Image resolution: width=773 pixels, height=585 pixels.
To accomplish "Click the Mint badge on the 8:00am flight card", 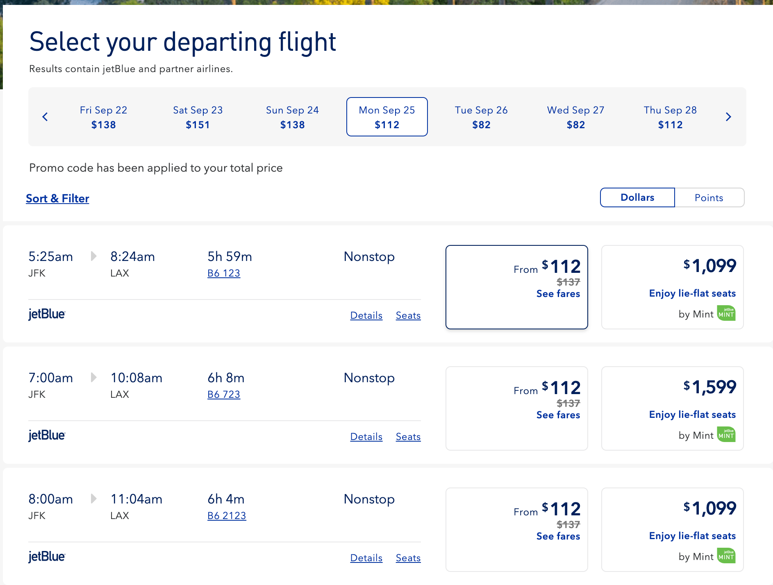I will tap(725, 556).
